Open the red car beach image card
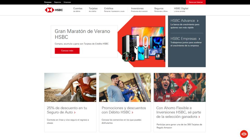The image size is (250, 140). click(x=70, y=87)
